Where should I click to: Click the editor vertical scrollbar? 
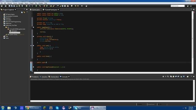pos(193,41)
